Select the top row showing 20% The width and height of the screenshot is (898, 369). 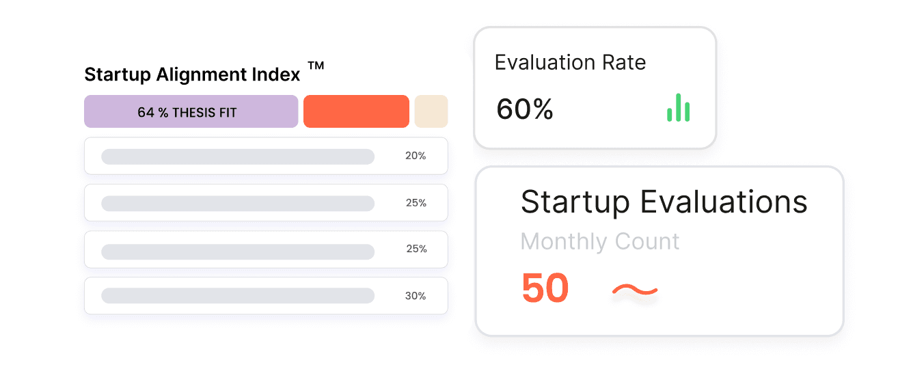click(x=266, y=156)
